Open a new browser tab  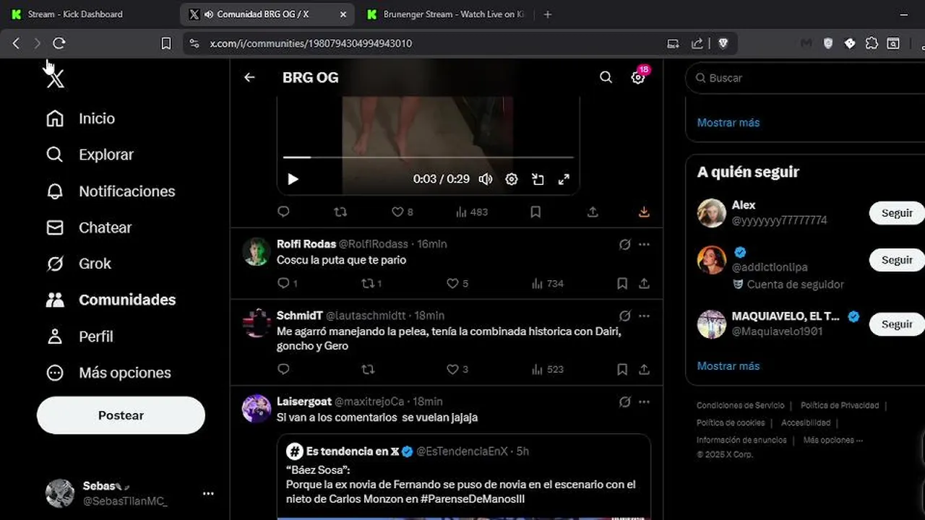pos(547,14)
